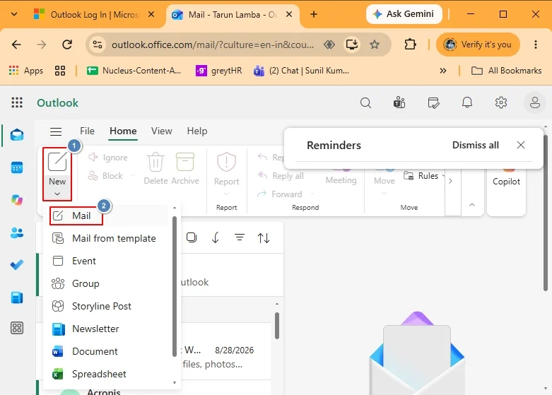552x395 pixels.
Task: Open To Do checkmark in left rail
Action: point(17,265)
